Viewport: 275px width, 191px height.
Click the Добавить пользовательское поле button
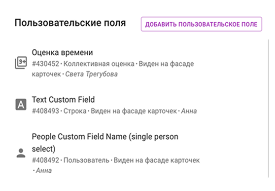tap(202, 24)
